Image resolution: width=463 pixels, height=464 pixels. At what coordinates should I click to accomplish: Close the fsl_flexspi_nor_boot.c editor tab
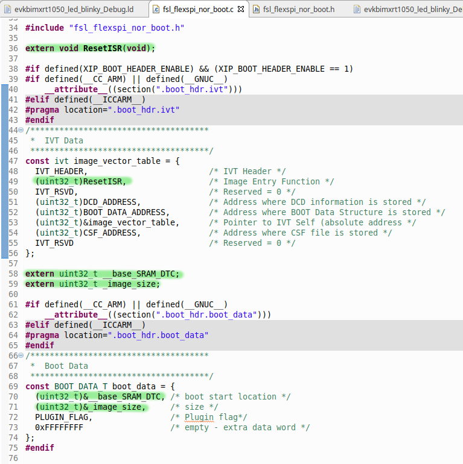pyautogui.click(x=241, y=9)
